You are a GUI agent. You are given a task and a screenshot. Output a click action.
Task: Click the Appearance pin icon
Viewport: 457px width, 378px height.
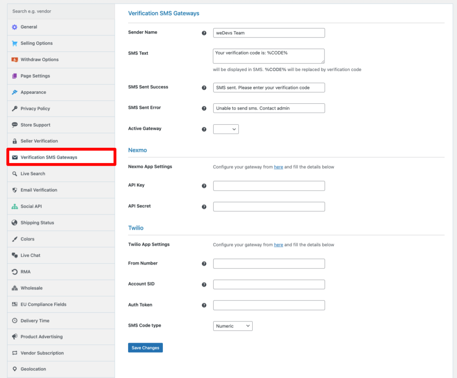click(15, 92)
